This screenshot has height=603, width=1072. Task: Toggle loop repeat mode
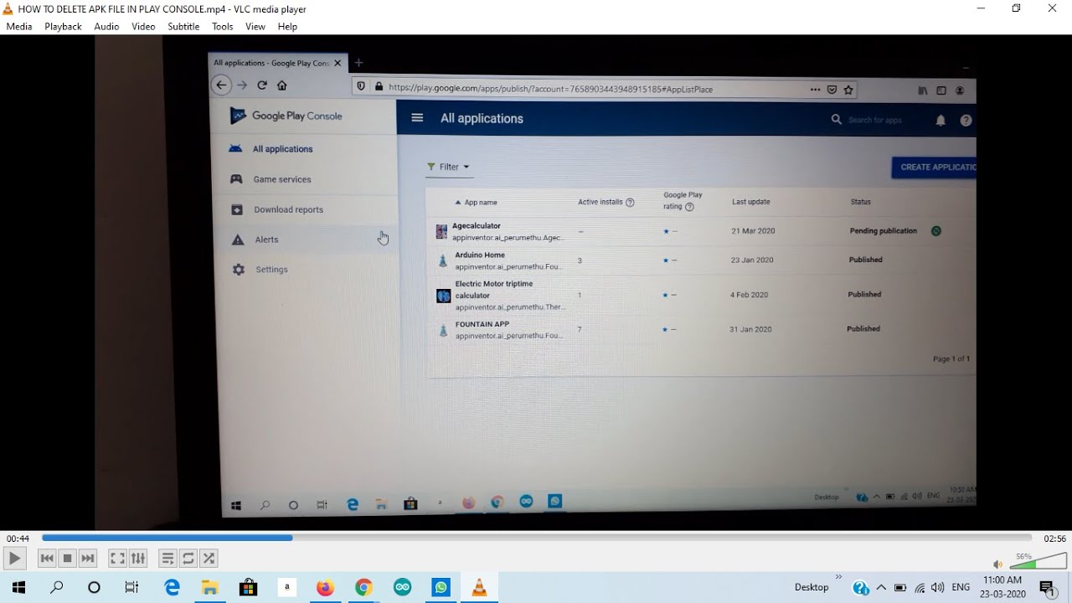click(188, 558)
